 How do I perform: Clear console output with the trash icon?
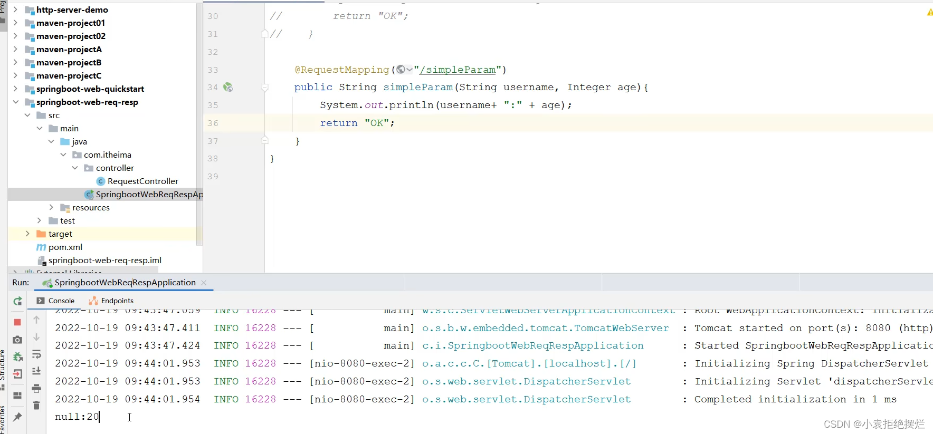(x=36, y=406)
